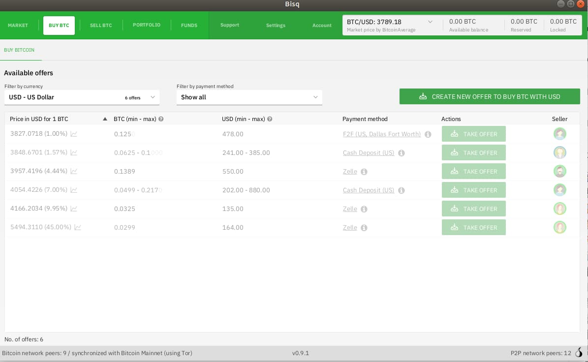
Task: Open Cash Deposit (US) link in 3848.6701 row
Action: point(368,153)
